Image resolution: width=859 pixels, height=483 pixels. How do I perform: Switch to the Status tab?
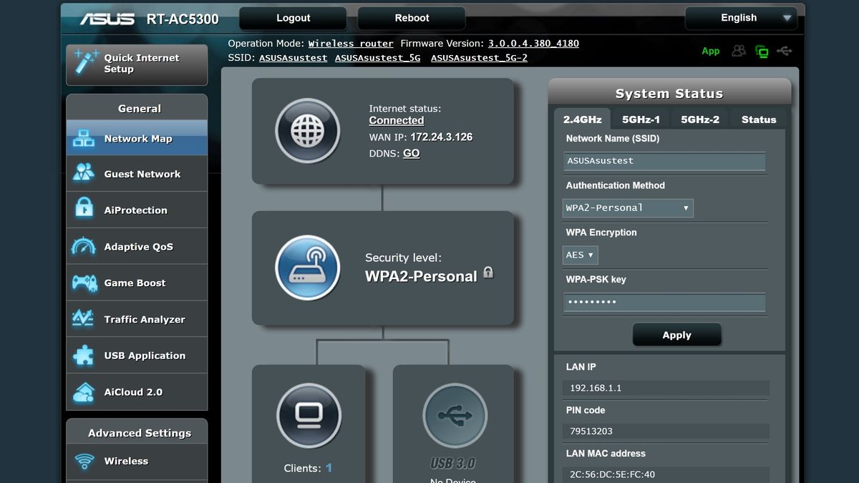tap(758, 119)
